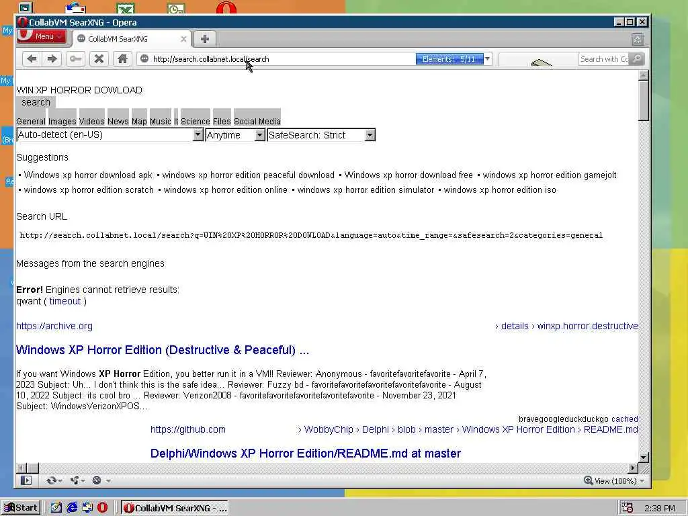This screenshot has height=516, width=688.
Task: Open the closed tabs trash icon
Action: pyautogui.click(x=638, y=40)
